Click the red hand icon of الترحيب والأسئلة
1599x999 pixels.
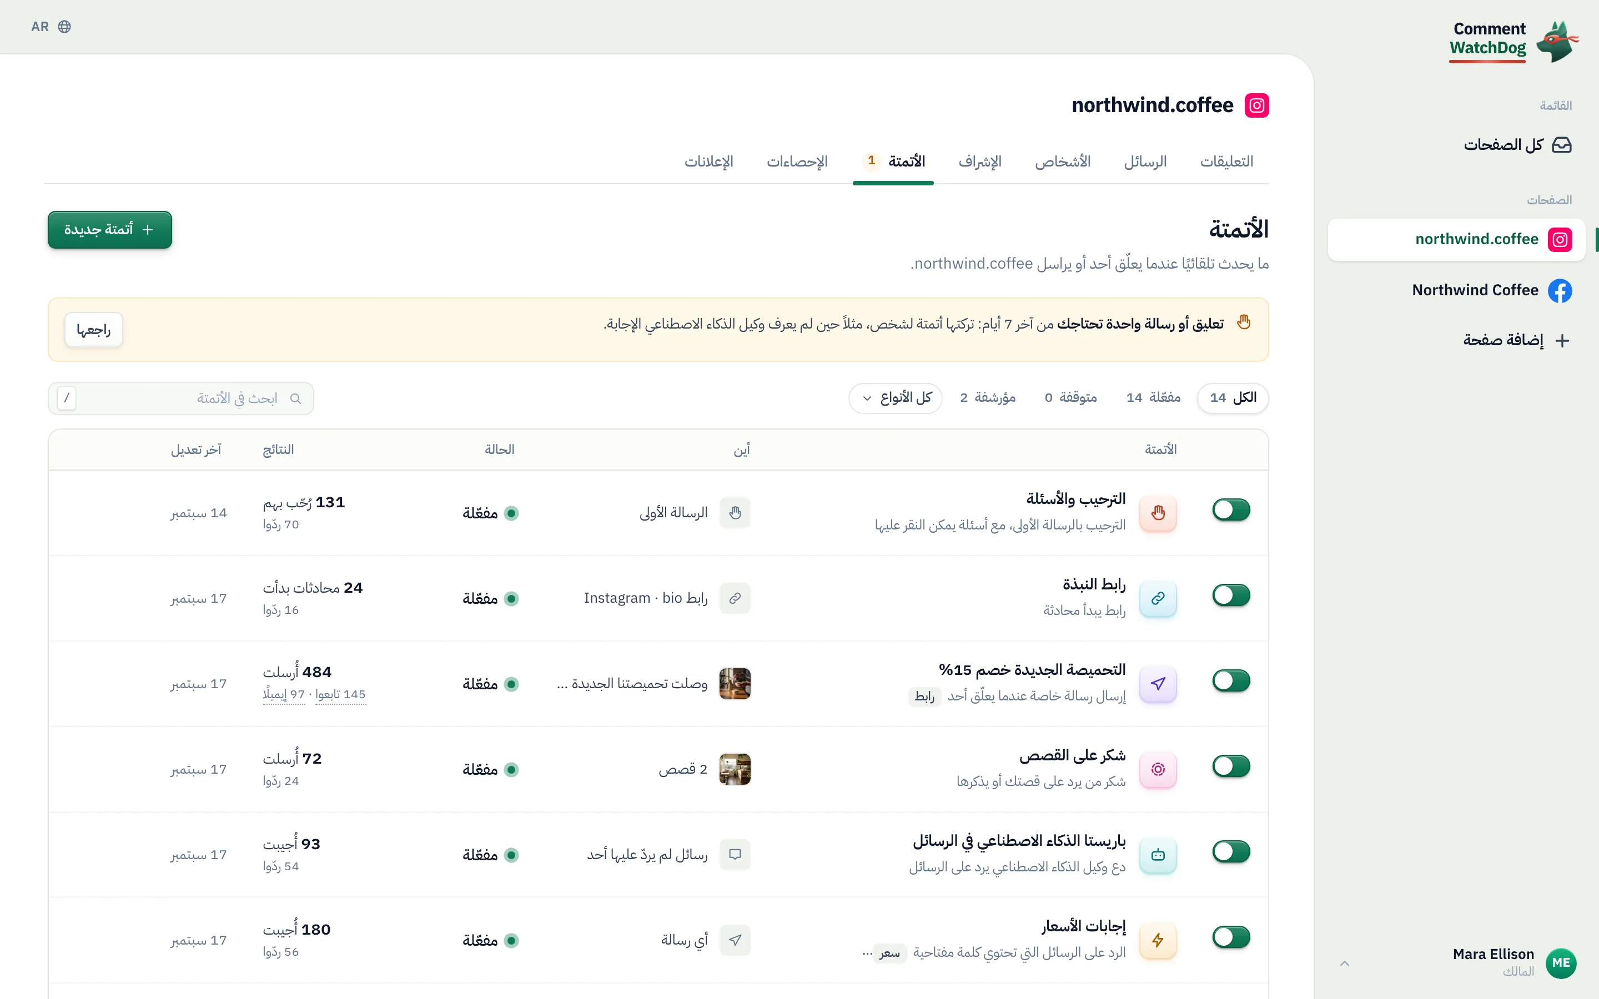[1158, 513]
